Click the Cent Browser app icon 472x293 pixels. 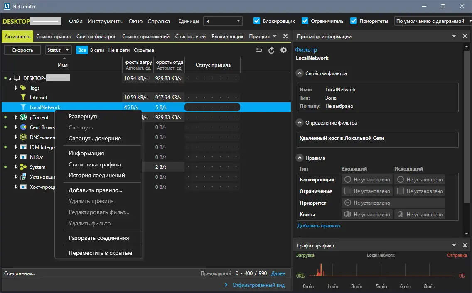(23, 127)
